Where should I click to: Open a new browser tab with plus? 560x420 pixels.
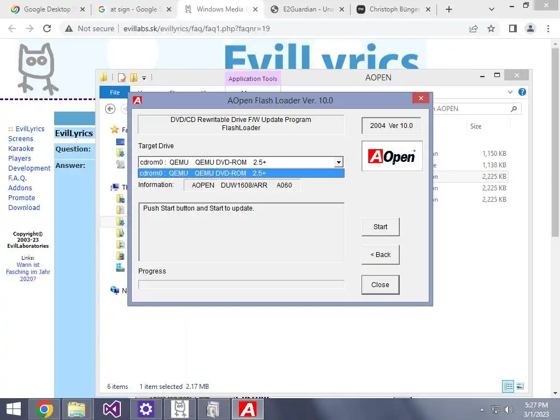449,9
